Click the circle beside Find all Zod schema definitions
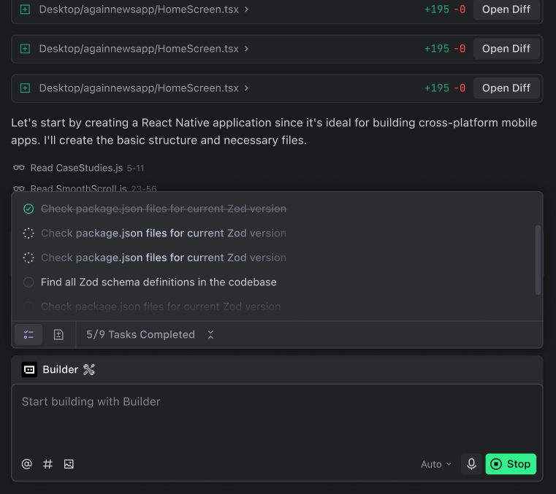 click(28, 282)
